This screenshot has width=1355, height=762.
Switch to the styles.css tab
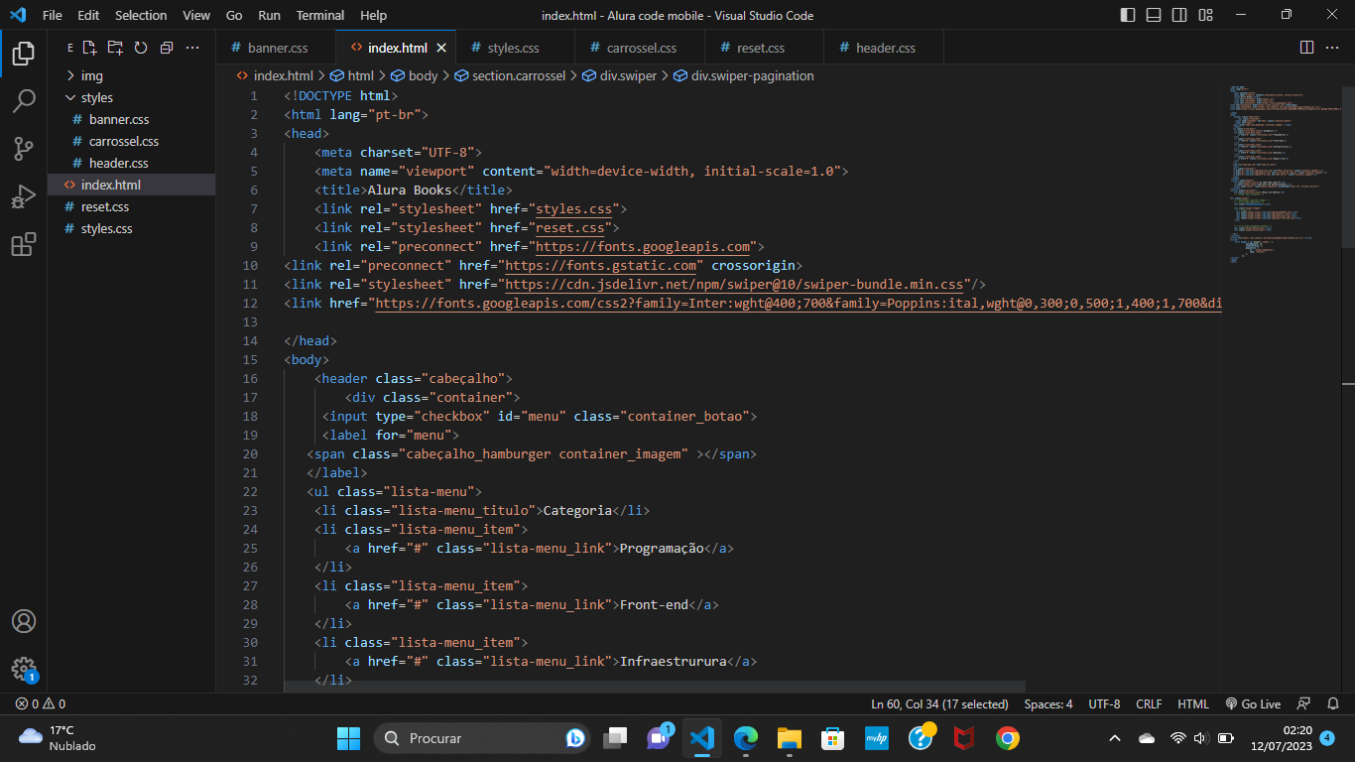514,48
